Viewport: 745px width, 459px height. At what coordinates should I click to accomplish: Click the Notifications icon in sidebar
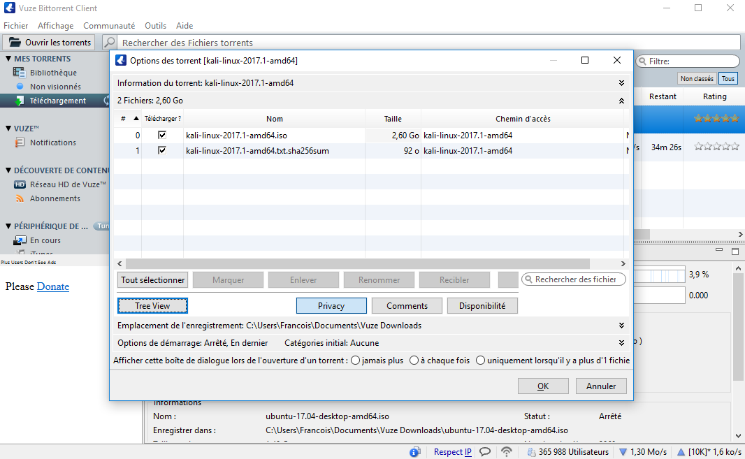(x=20, y=143)
